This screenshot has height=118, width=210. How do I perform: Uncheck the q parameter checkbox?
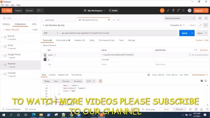(45, 60)
